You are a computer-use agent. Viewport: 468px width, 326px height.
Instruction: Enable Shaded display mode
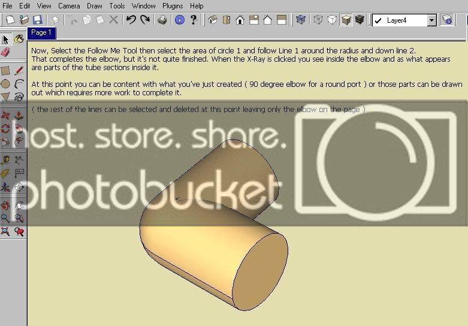click(x=346, y=20)
